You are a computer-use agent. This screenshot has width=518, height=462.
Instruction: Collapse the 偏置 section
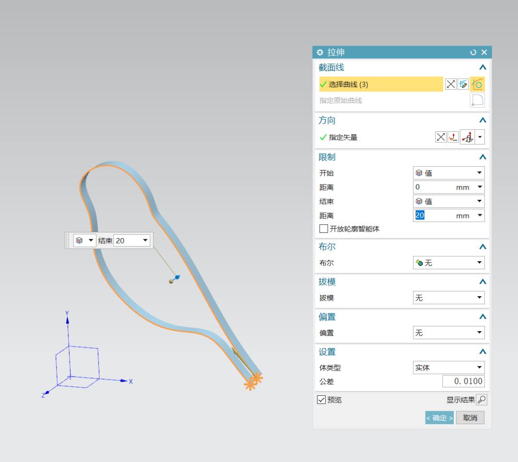483,317
